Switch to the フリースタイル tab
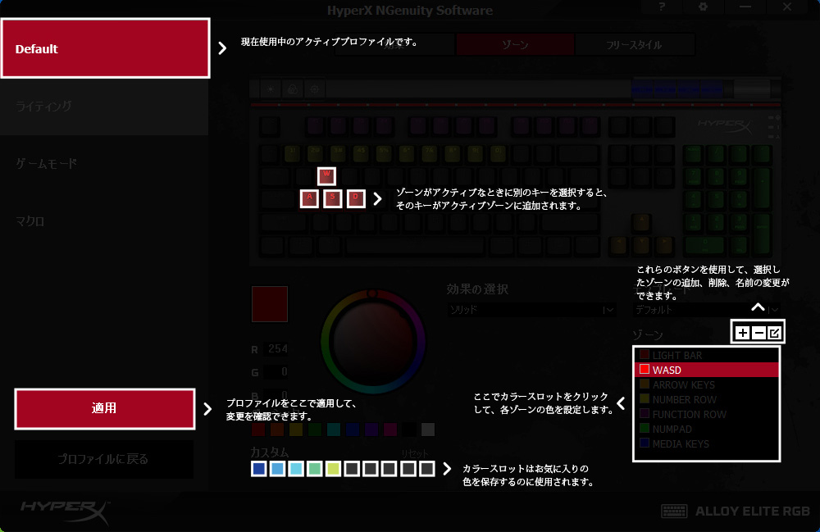 click(635, 44)
